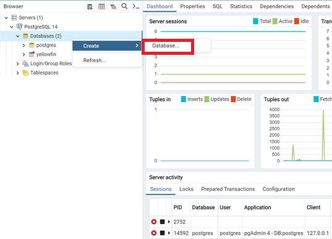The width and height of the screenshot is (332, 239).
Task: Click the Tuples out chart title
Action: point(276,99)
